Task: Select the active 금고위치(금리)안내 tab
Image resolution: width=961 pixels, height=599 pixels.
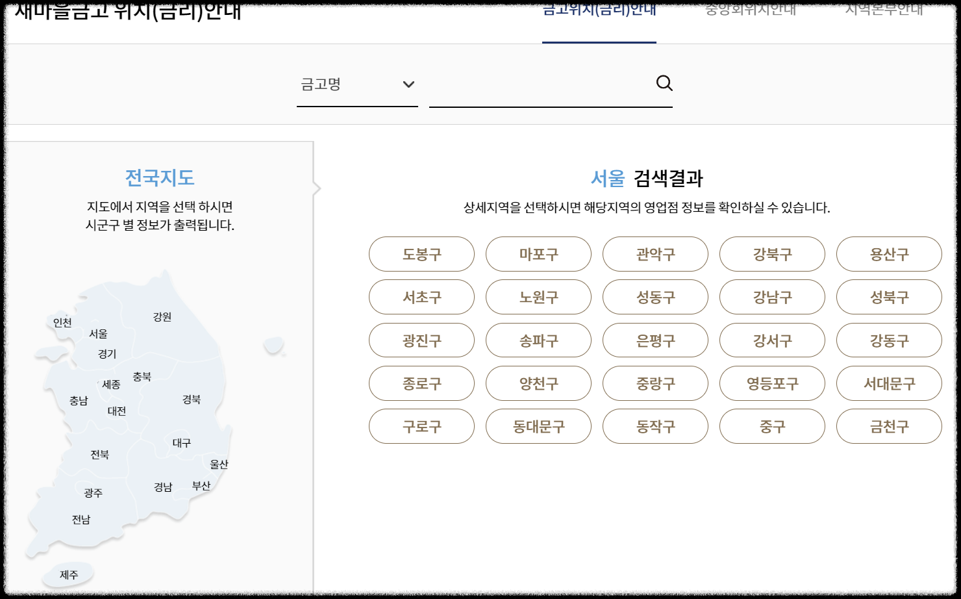Action: click(599, 10)
